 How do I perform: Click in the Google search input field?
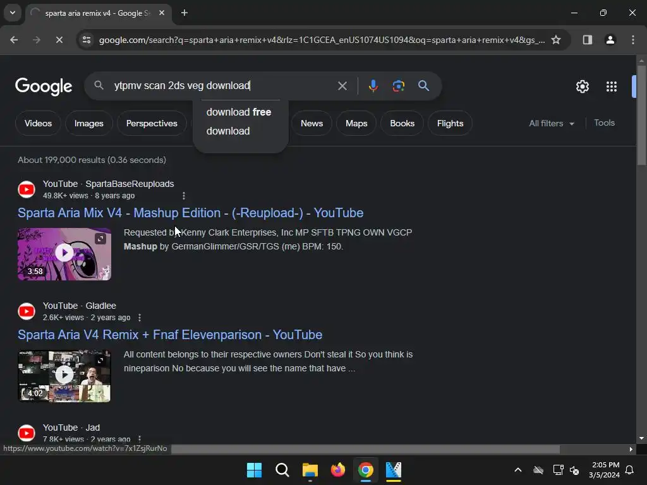223,86
